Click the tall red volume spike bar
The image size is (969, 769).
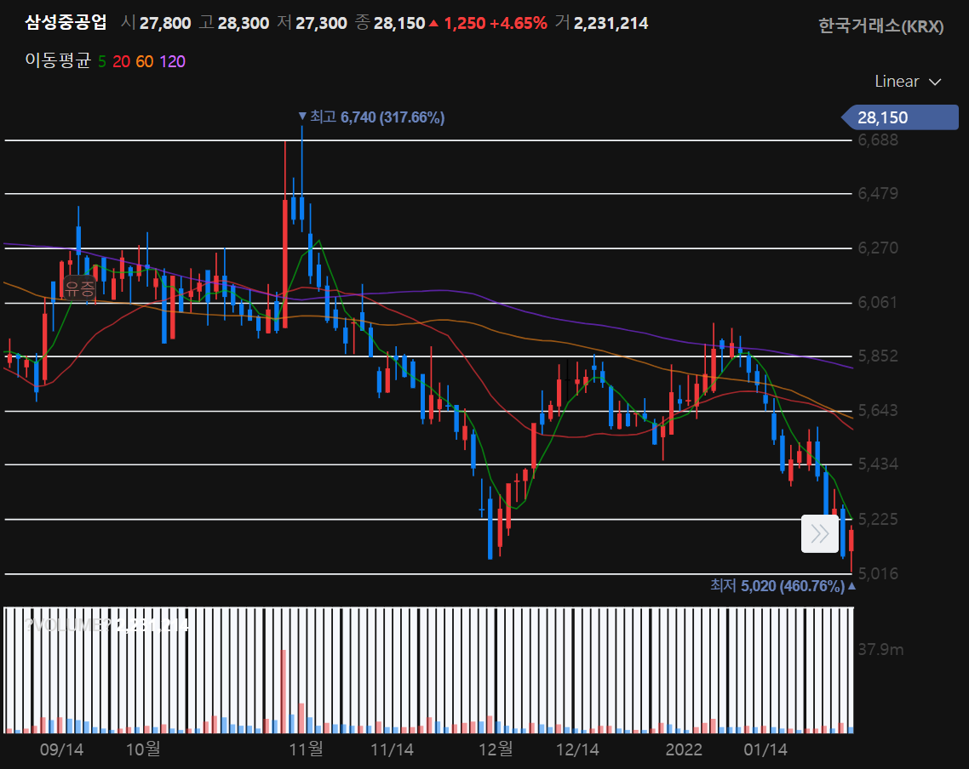[284, 691]
